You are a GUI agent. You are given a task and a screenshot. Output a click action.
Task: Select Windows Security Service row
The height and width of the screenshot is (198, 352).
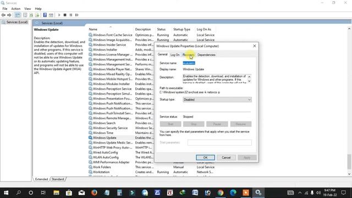(x=110, y=128)
